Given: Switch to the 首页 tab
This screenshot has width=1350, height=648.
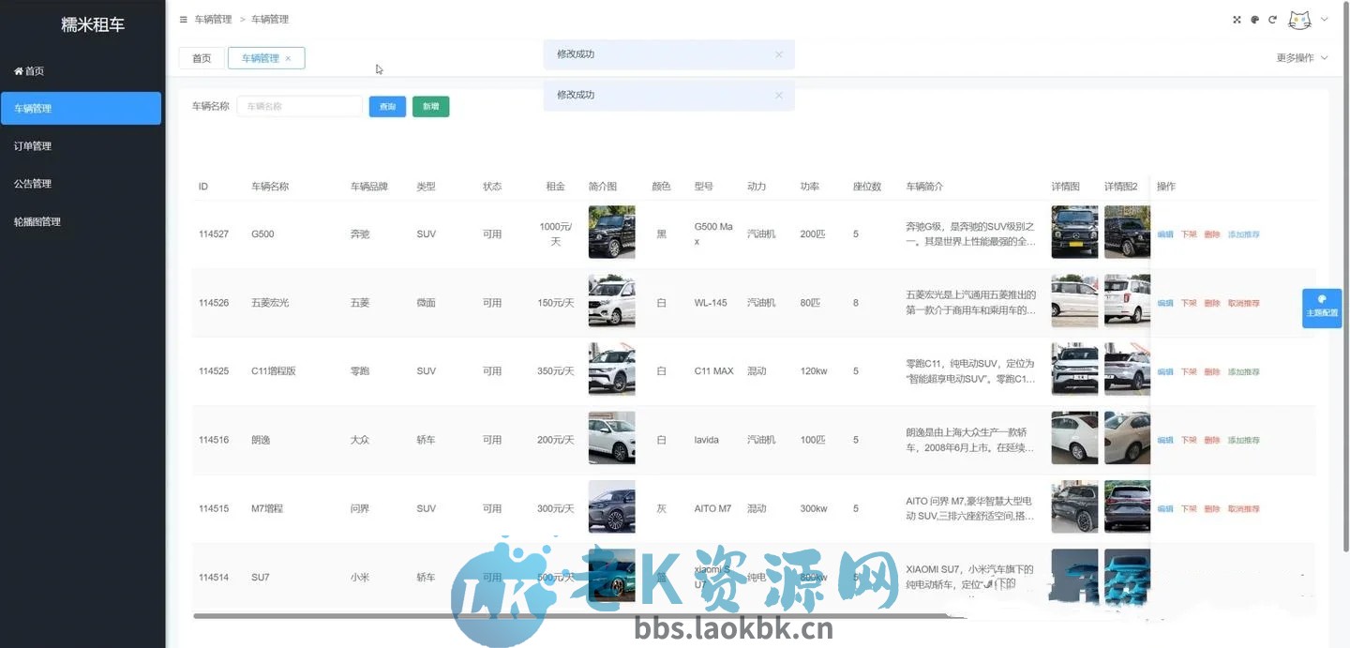Looking at the screenshot, I should [x=201, y=57].
